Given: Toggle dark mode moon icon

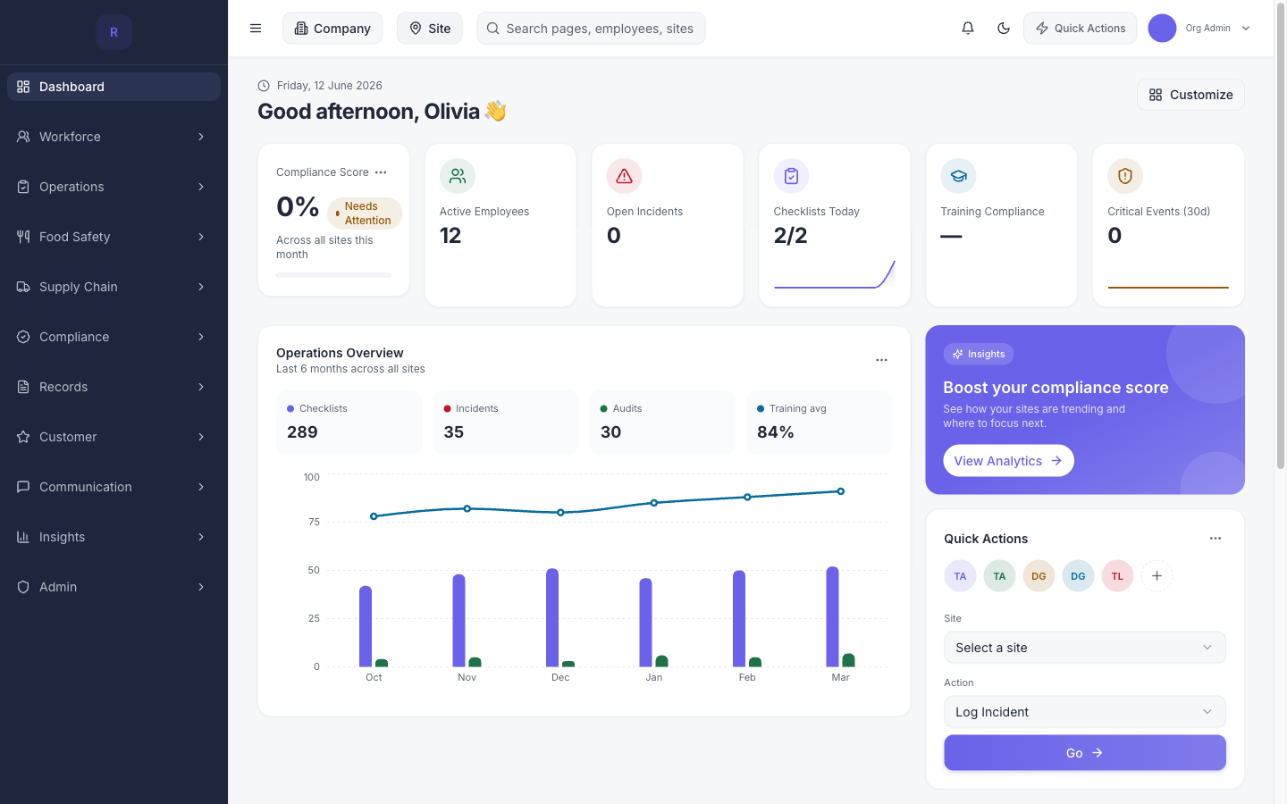Looking at the screenshot, I should click(x=1004, y=29).
